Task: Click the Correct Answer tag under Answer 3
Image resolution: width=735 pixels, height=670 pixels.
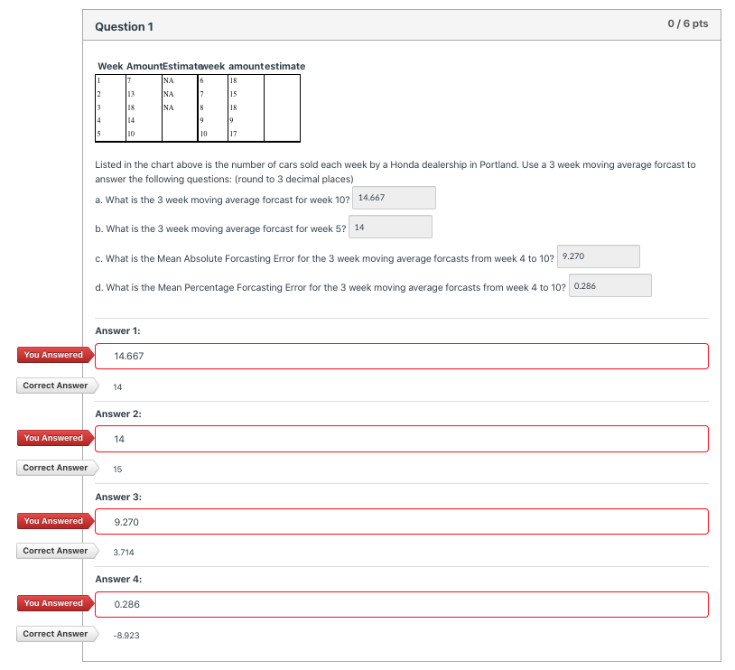Action: coord(57,551)
